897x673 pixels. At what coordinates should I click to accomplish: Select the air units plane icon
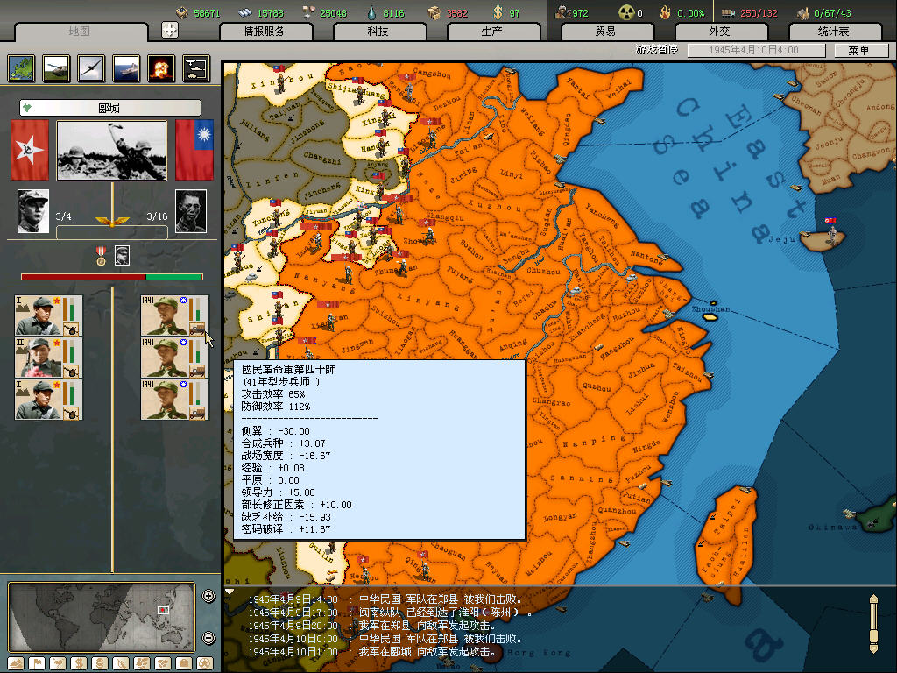tap(91, 67)
